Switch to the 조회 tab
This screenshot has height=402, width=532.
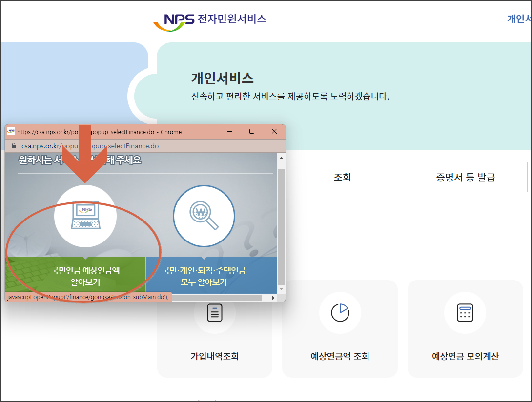342,177
